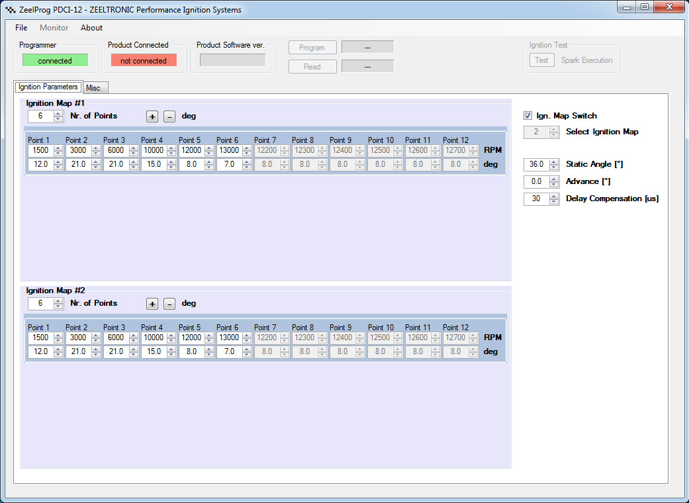This screenshot has width=689, height=503.
Task: Decrease Delay Compensation using down arrow
Action: pos(554,201)
